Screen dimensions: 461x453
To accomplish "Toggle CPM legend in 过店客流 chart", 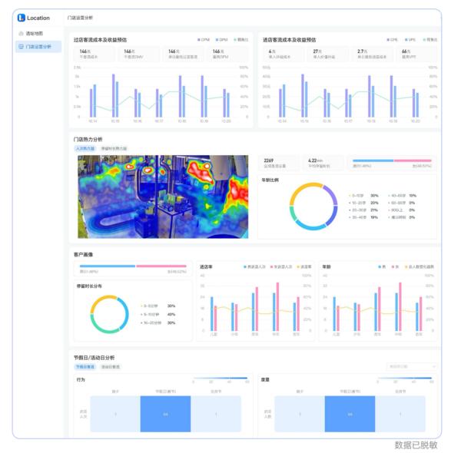I will pos(204,40).
